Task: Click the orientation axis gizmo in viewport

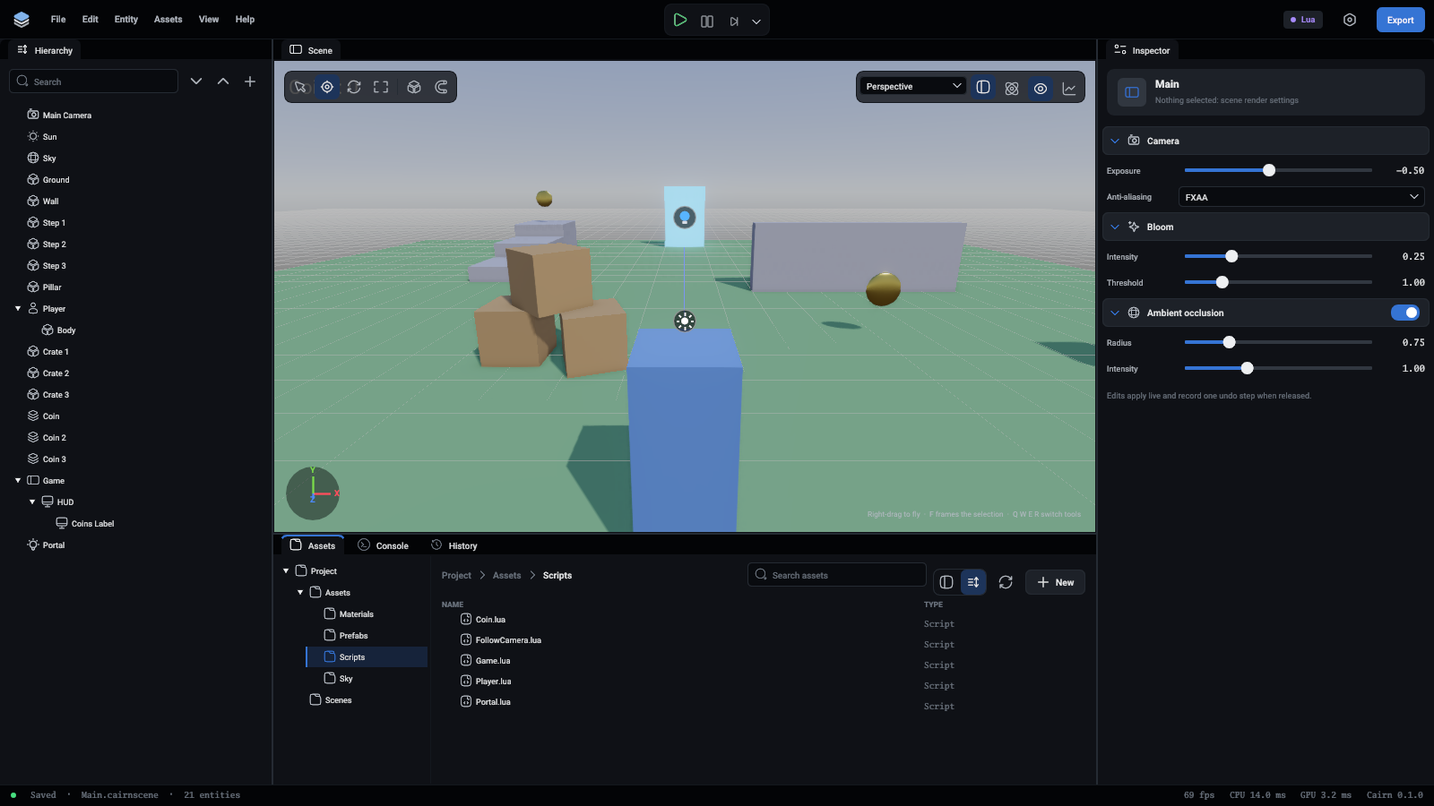Action: tap(313, 493)
